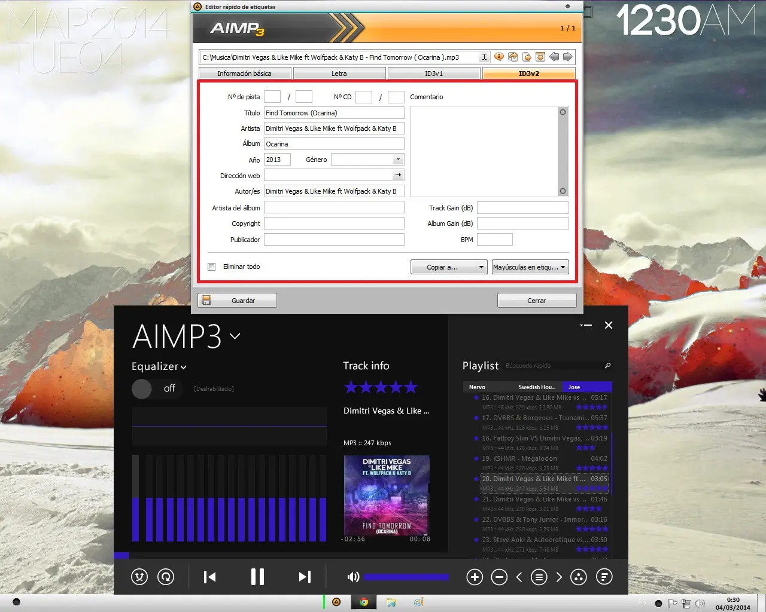Select playlist track 22. DVBBS & Tony Junior
766x612 pixels.
544,524
